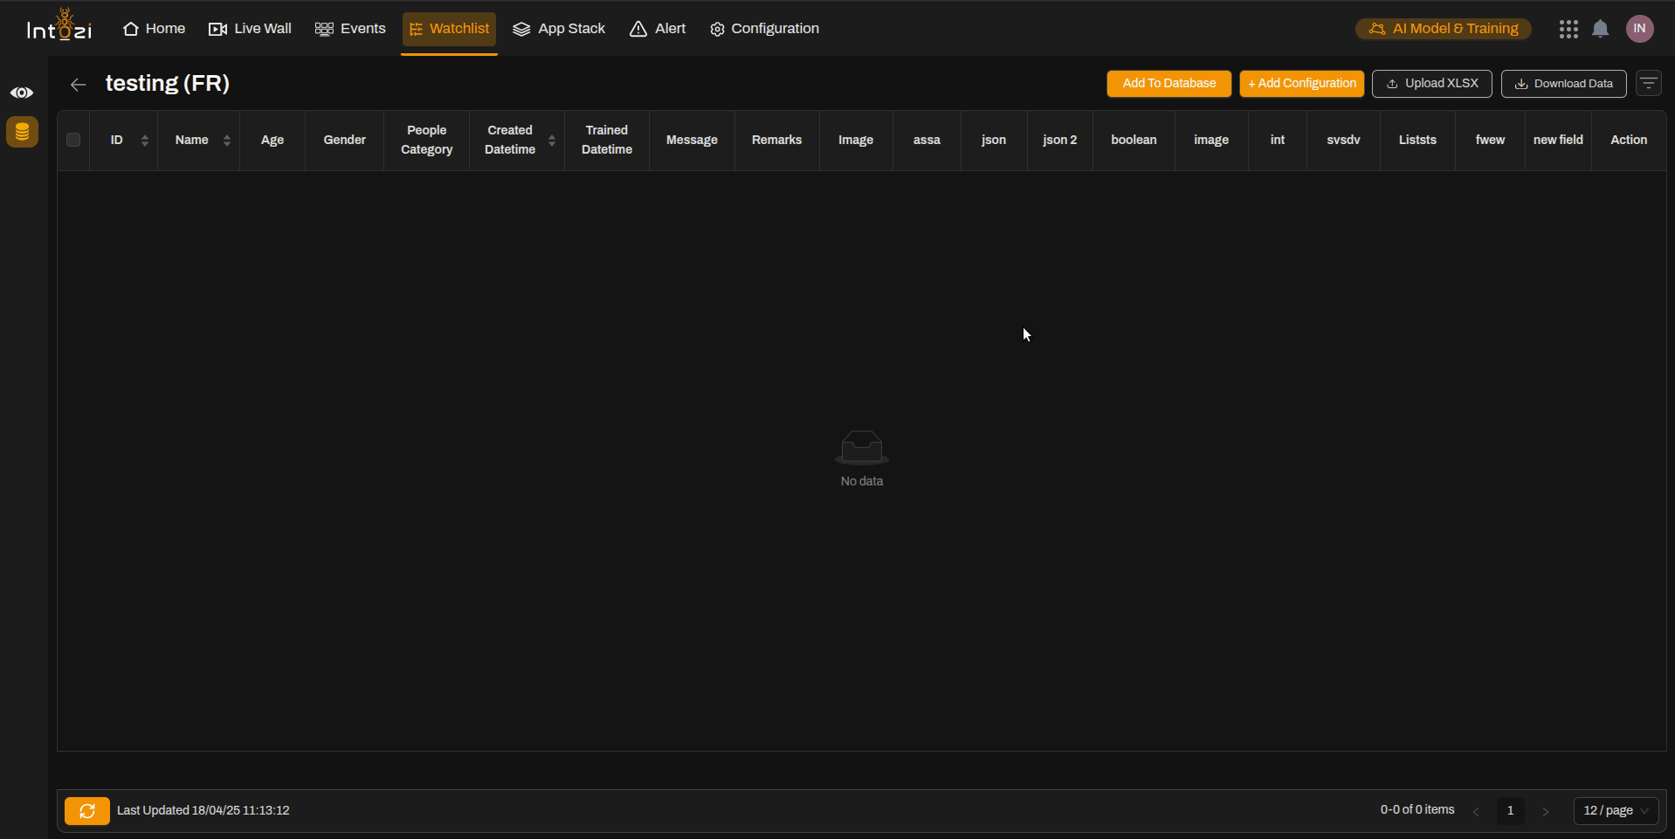Screen dimensions: 1675x839
Task: Click the Add To Database button
Action: [1168, 83]
